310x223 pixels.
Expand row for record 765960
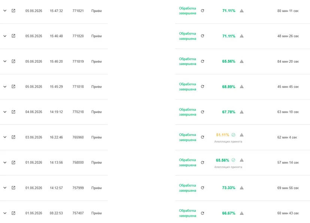pos(5,137)
